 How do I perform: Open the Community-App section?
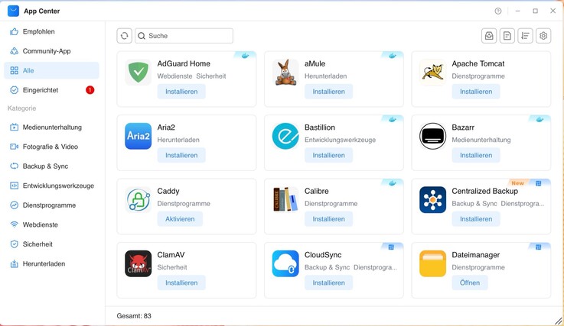pyautogui.click(x=51, y=51)
